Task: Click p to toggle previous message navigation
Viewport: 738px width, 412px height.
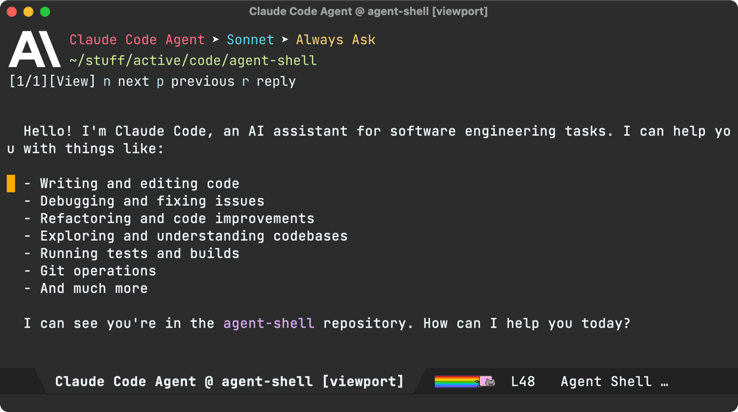Action: pyautogui.click(x=160, y=81)
